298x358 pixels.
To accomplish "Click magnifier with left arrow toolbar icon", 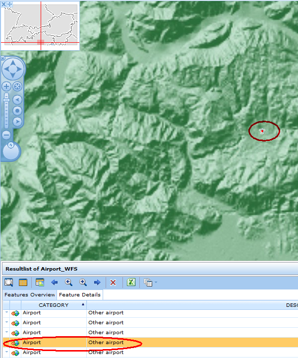I will pos(68,283).
